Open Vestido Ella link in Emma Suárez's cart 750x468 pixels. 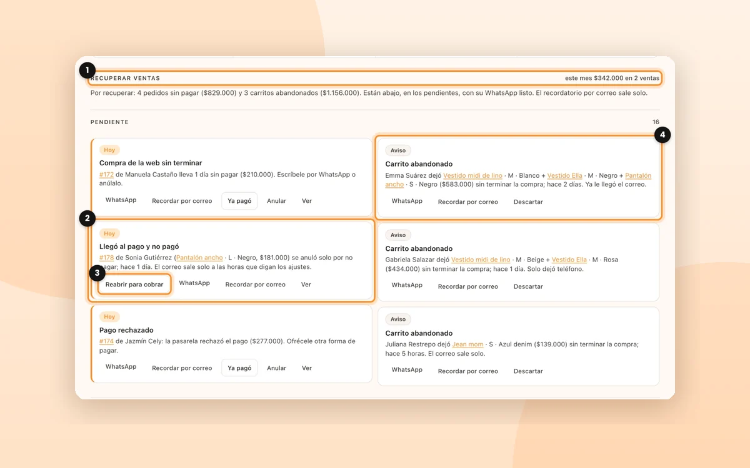tap(564, 176)
